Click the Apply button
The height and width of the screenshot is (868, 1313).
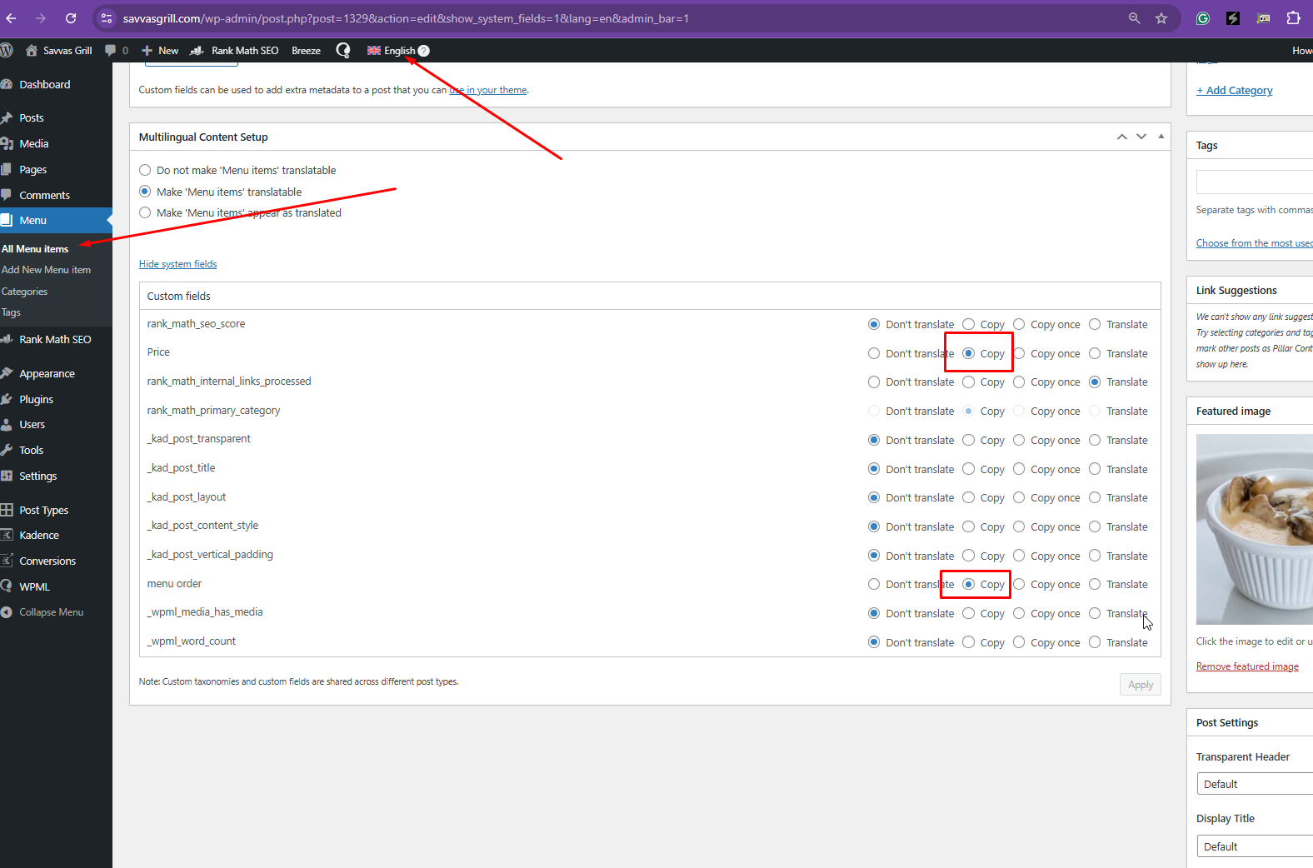point(1141,685)
